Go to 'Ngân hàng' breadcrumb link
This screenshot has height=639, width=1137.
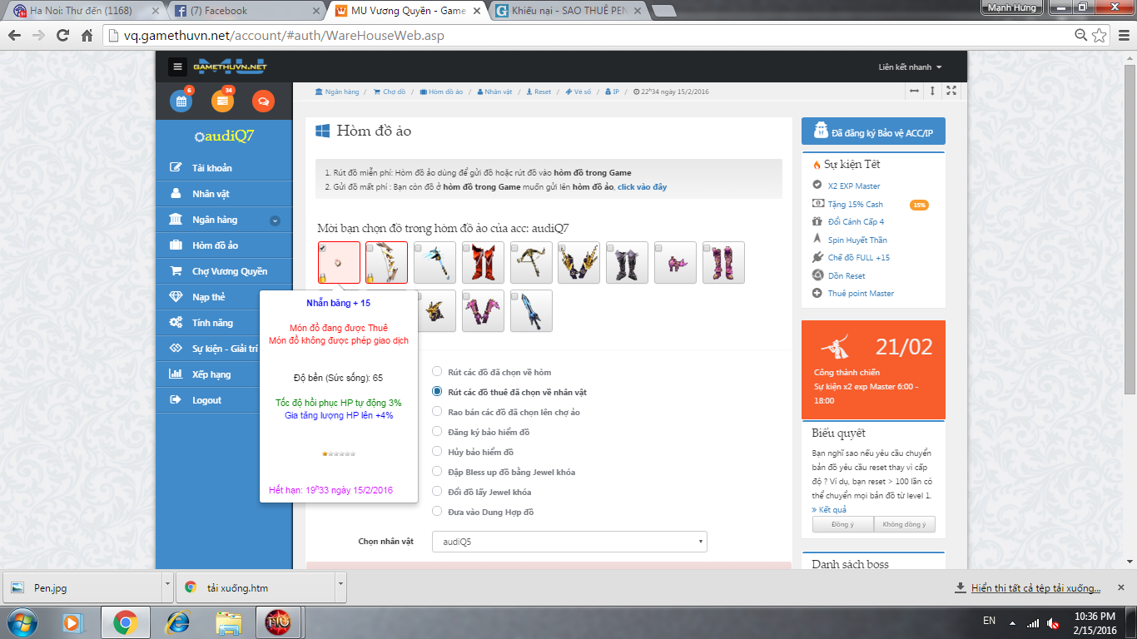pos(337,92)
